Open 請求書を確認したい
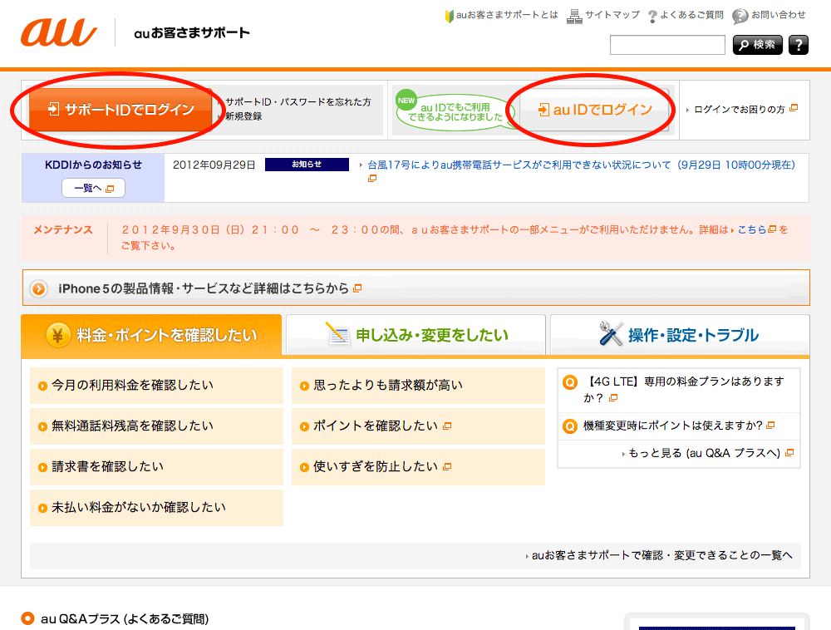831x630 pixels. [156, 467]
